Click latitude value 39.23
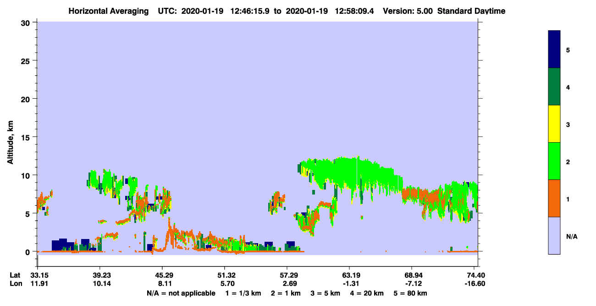The width and height of the screenshot is (596, 306). click(x=100, y=275)
